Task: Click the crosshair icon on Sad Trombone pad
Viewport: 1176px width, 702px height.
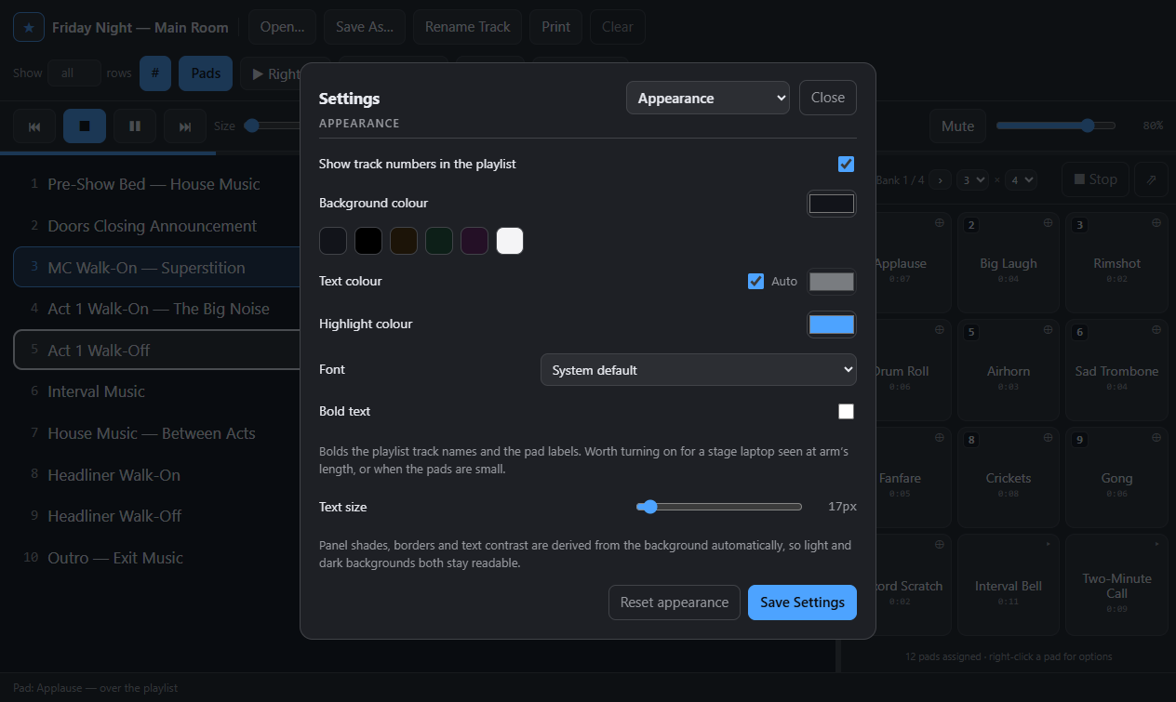Action: 1156,329
